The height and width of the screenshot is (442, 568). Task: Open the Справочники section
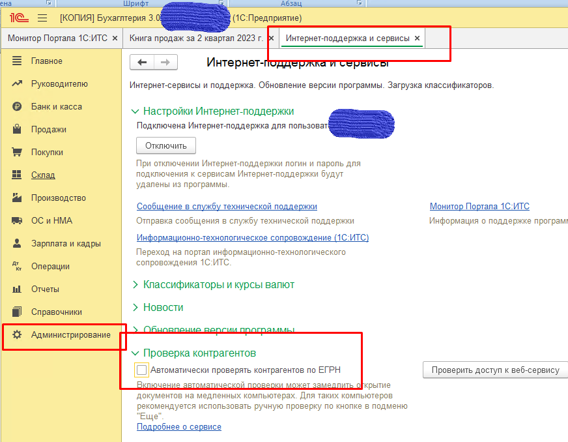coord(57,312)
